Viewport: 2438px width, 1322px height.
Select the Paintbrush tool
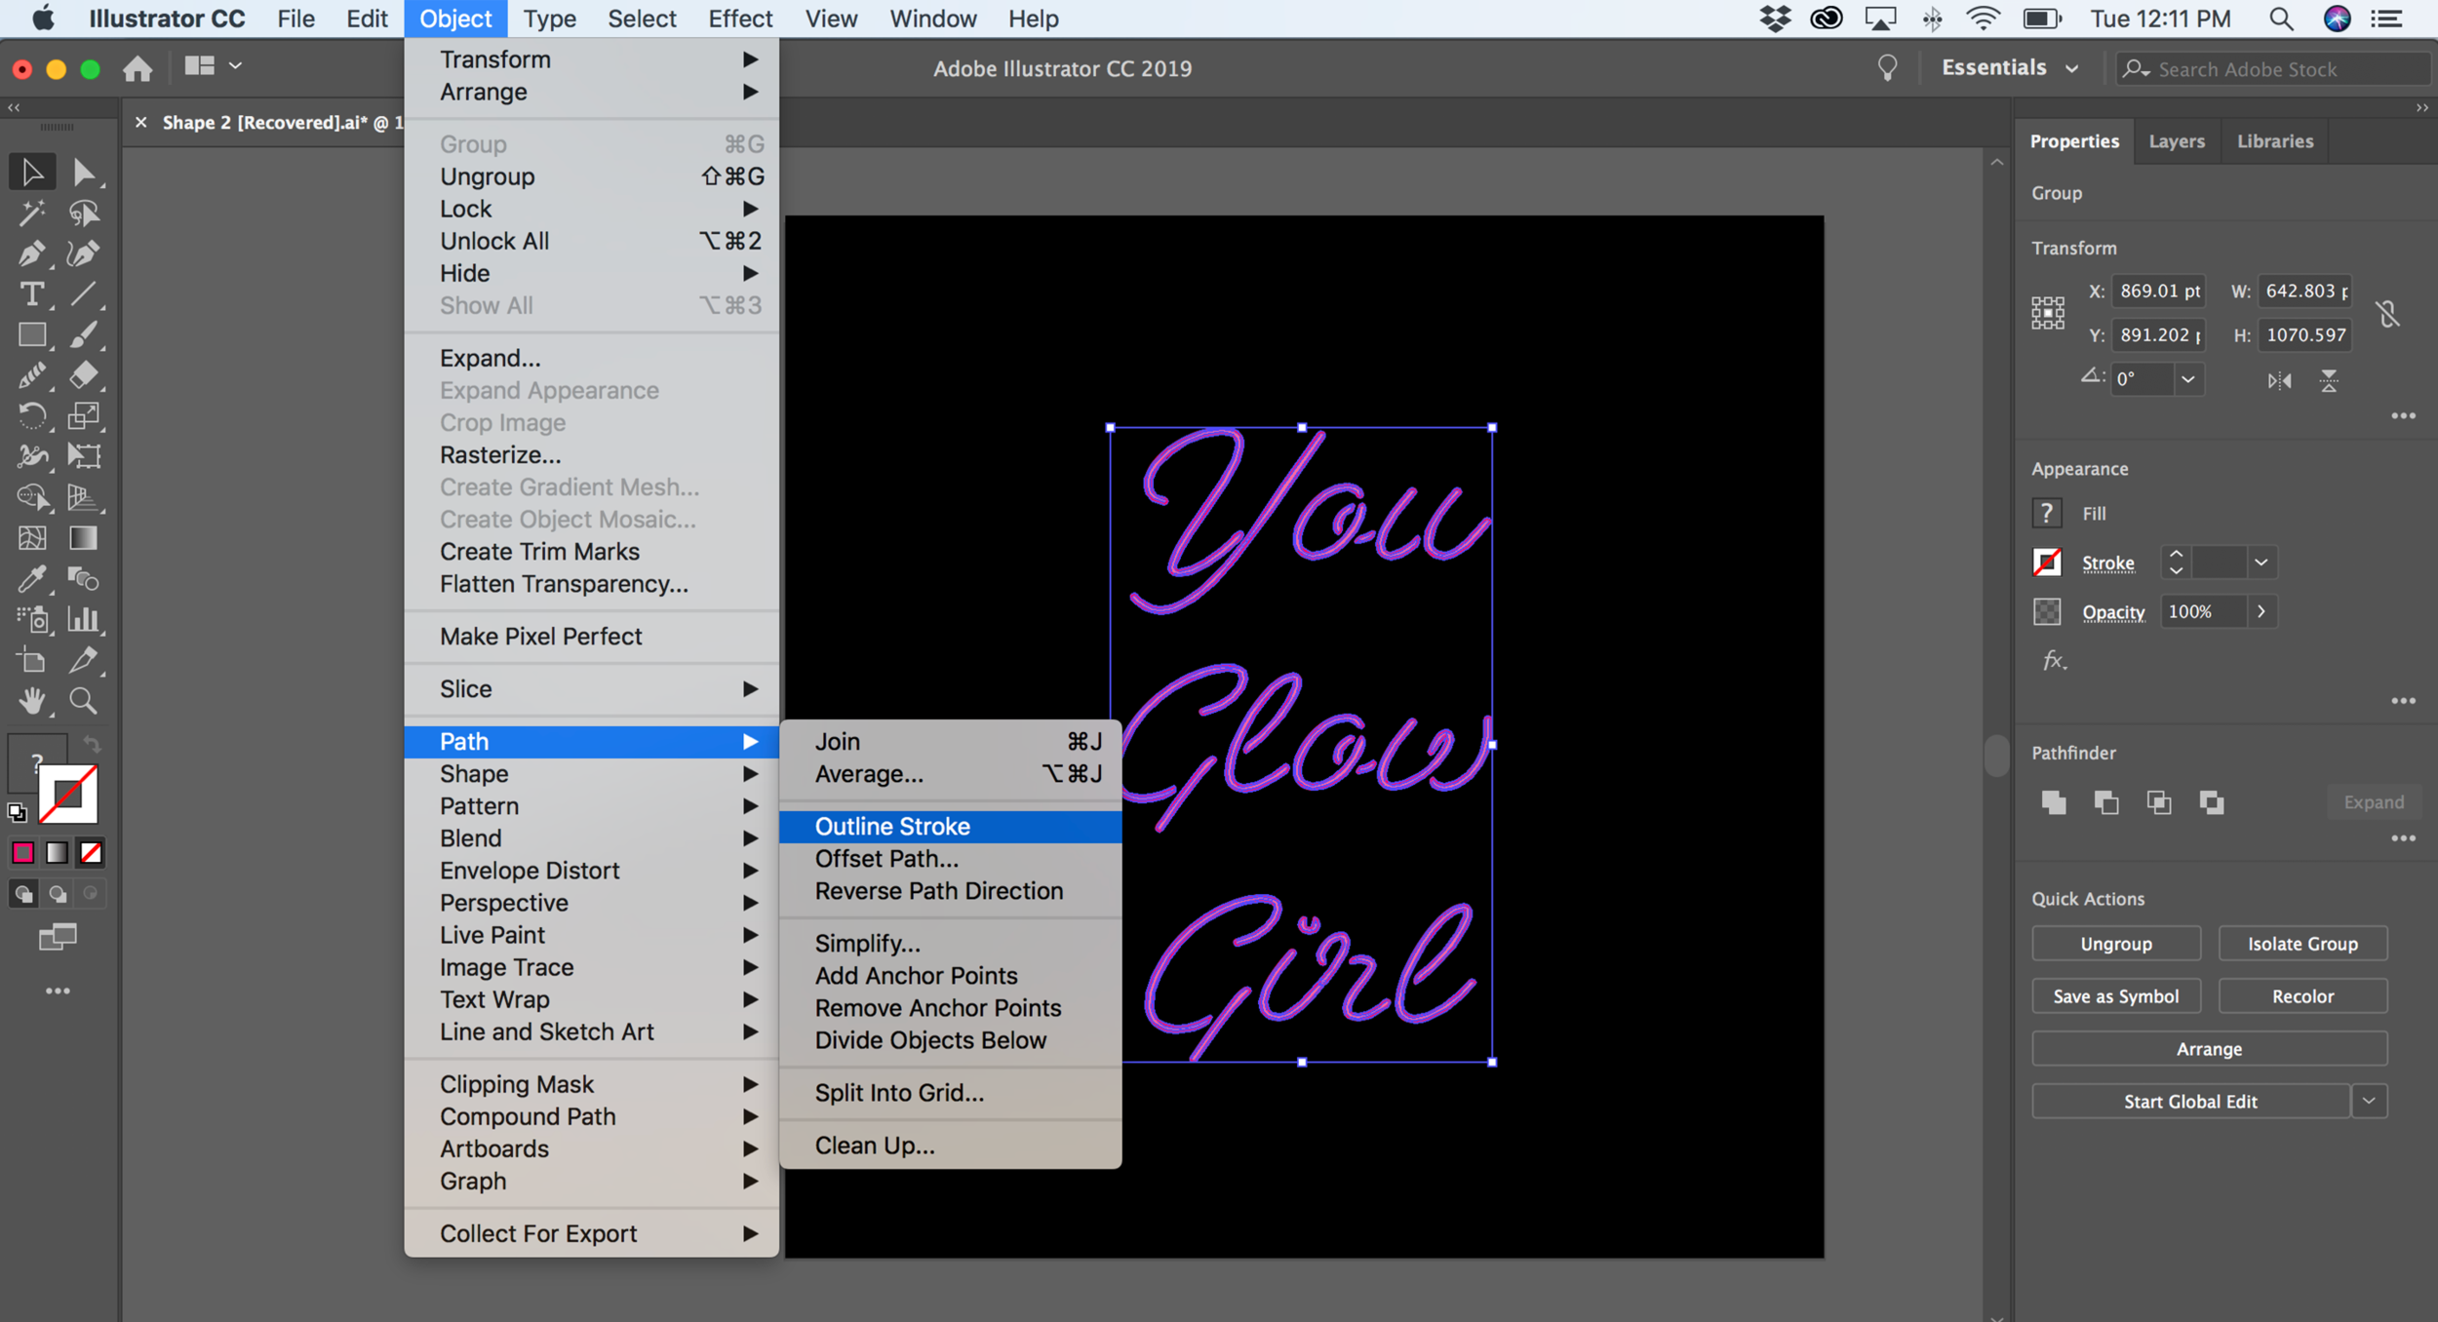point(84,334)
